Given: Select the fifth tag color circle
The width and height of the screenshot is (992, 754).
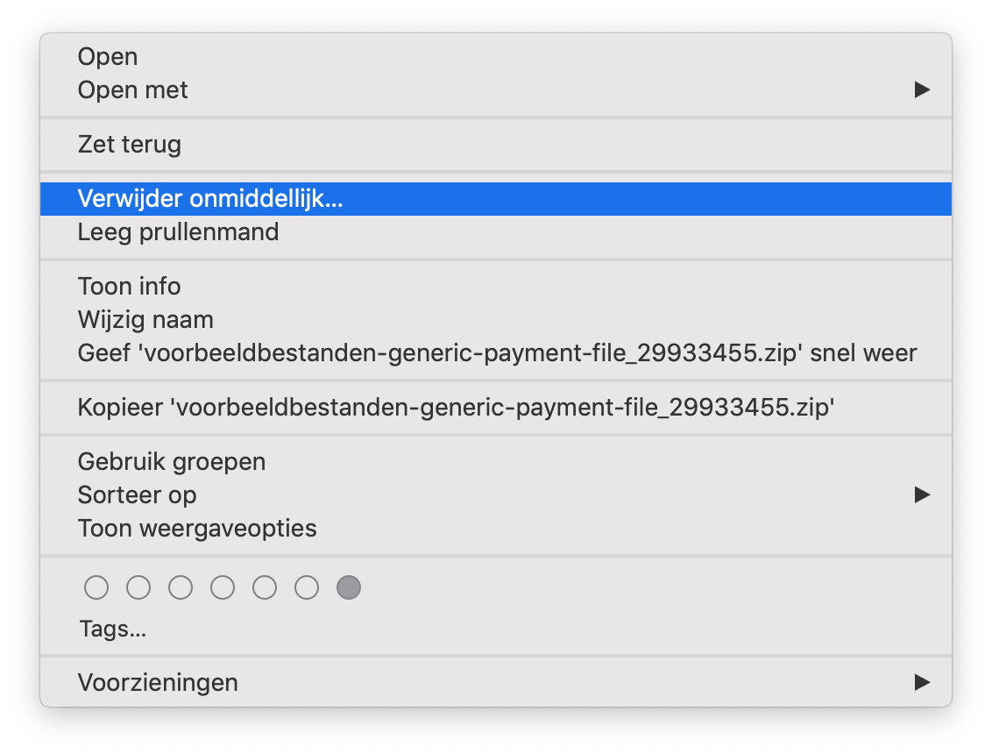Looking at the screenshot, I should [265, 587].
